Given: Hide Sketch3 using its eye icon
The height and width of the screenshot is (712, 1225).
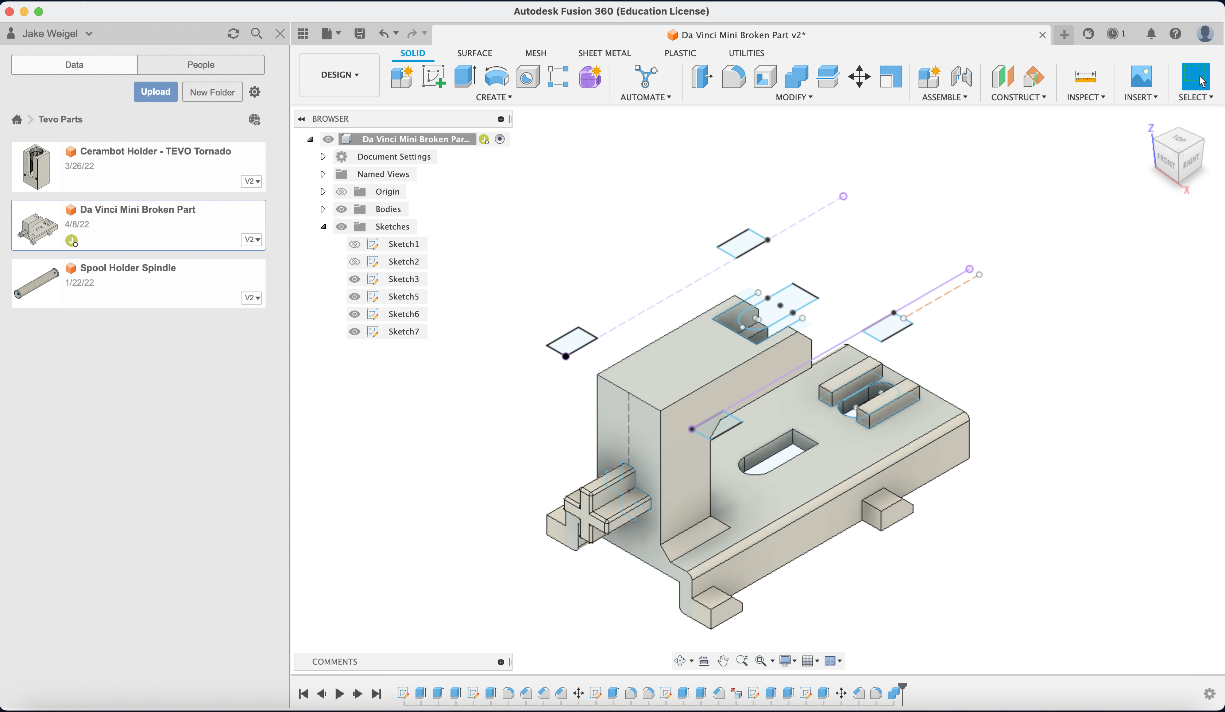Looking at the screenshot, I should 354,279.
